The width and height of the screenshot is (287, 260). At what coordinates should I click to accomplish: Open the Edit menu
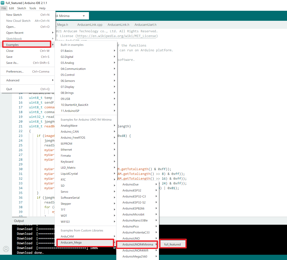pos(11,8)
